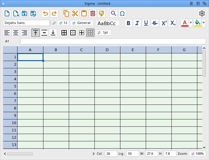Open an existing file icon

tap(16, 13)
